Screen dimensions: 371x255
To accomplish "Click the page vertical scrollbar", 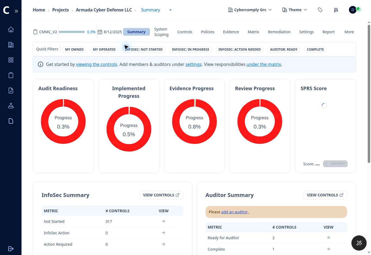I will click(x=369, y=94).
